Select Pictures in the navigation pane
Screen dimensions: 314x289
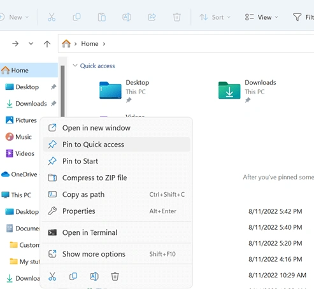[x=21, y=120]
